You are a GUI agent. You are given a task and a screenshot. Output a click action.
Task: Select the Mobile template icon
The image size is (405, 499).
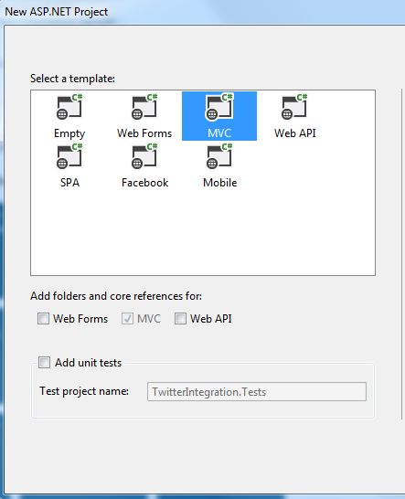(x=219, y=156)
